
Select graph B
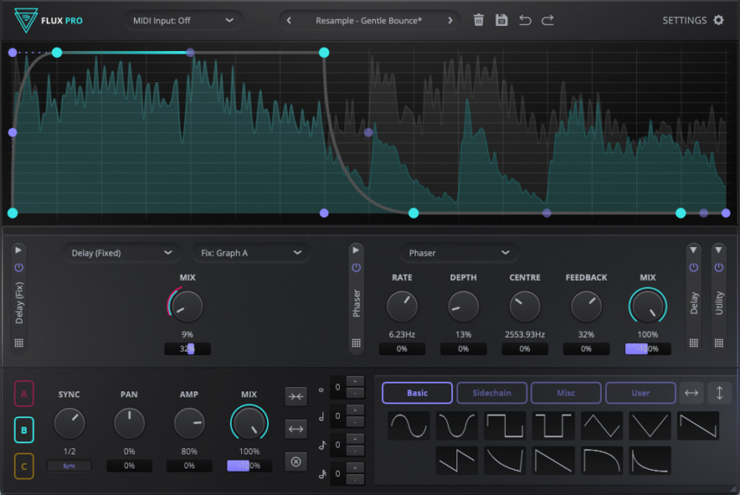(x=24, y=430)
